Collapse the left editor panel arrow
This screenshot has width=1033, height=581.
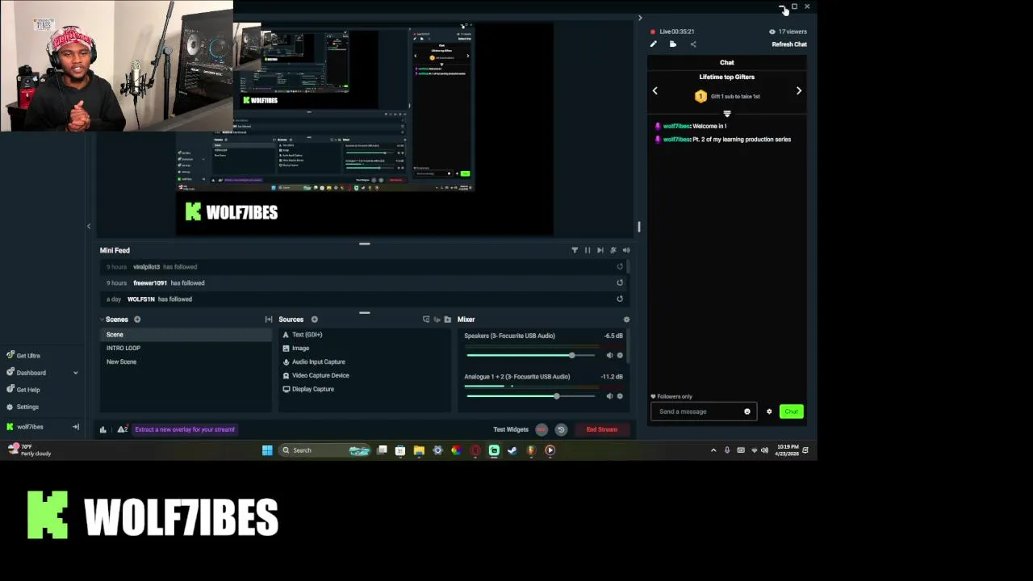tap(89, 226)
